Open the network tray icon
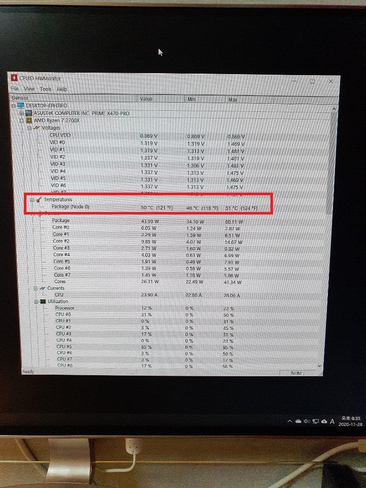Image resolution: width=366 pixels, height=488 pixels. [x=316, y=421]
